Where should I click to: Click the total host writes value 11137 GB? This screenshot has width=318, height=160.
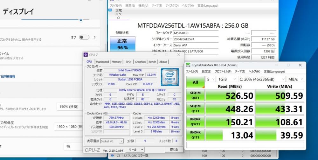pyautogui.click(x=264, y=39)
